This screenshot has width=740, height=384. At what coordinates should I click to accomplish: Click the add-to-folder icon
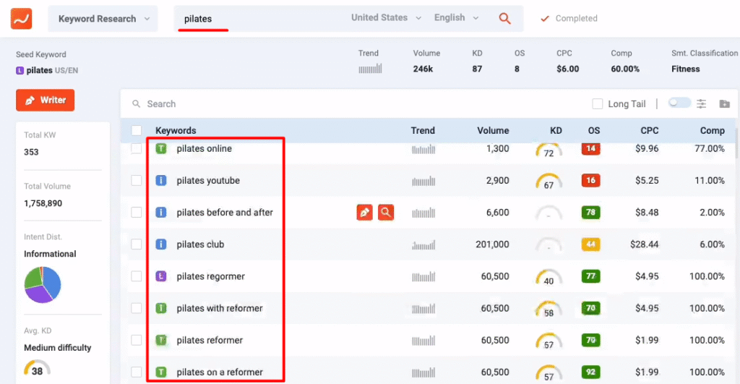coord(724,103)
